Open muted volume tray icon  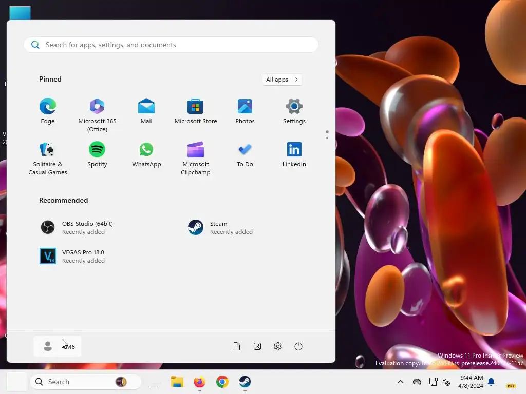tap(446, 382)
